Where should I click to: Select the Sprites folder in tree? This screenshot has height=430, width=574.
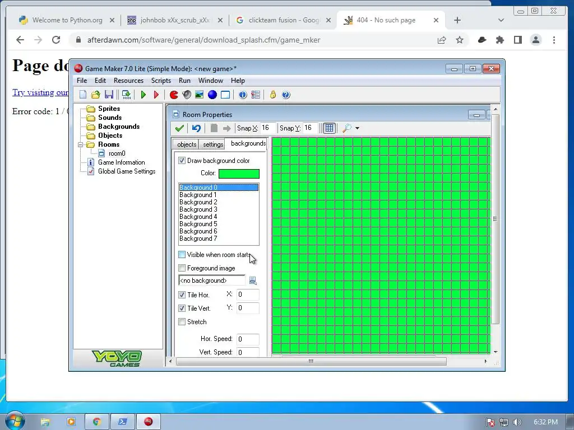click(x=109, y=109)
